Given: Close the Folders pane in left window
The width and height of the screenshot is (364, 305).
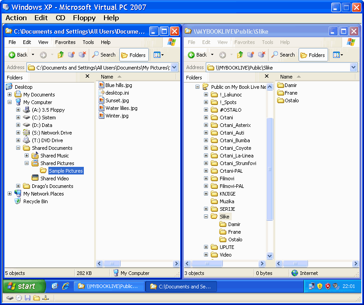Looking at the screenshot, I should (x=87, y=76).
